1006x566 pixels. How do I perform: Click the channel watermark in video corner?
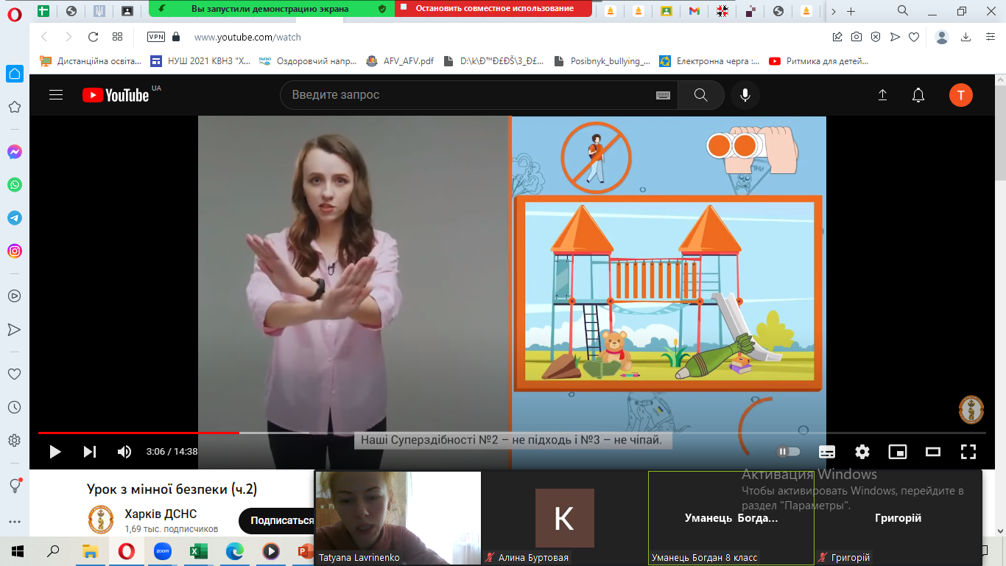point(971,410)
